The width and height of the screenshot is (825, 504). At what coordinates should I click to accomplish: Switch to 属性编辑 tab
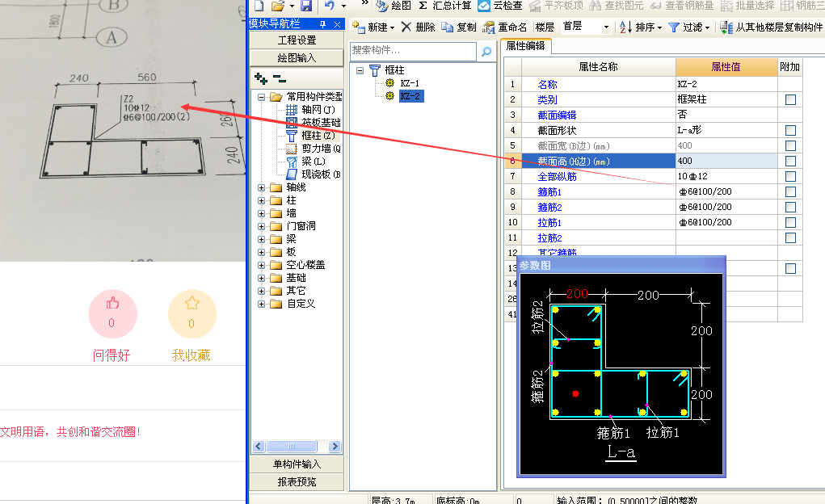[525, 46]
